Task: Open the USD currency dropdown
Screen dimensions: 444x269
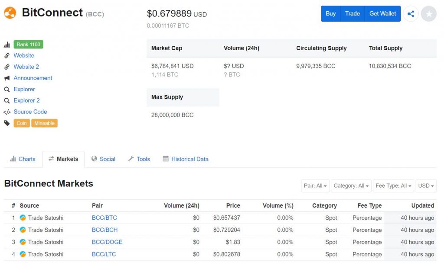Action: click(x=426, y=186)
